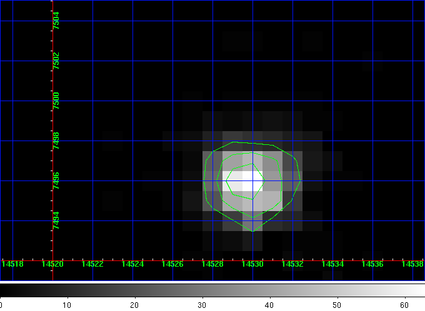Image resolution: width=425 pixels, height=311 pixels.
Task: Click colorbar tick label 30
Action: (202, 305)
